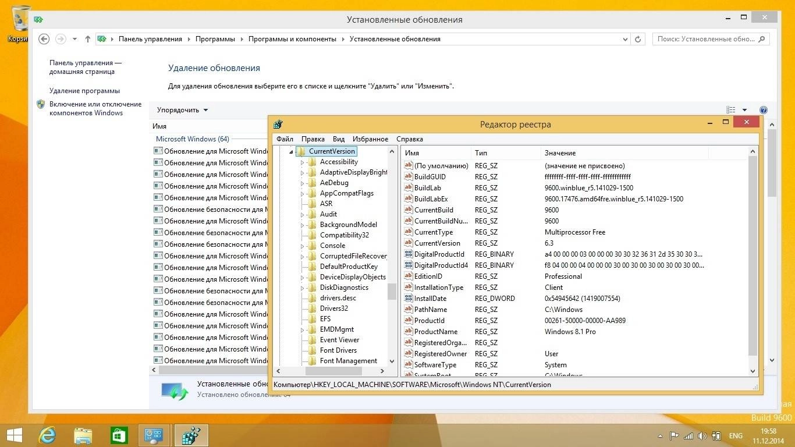Select the ASR key folder icon

coord(312,204)
